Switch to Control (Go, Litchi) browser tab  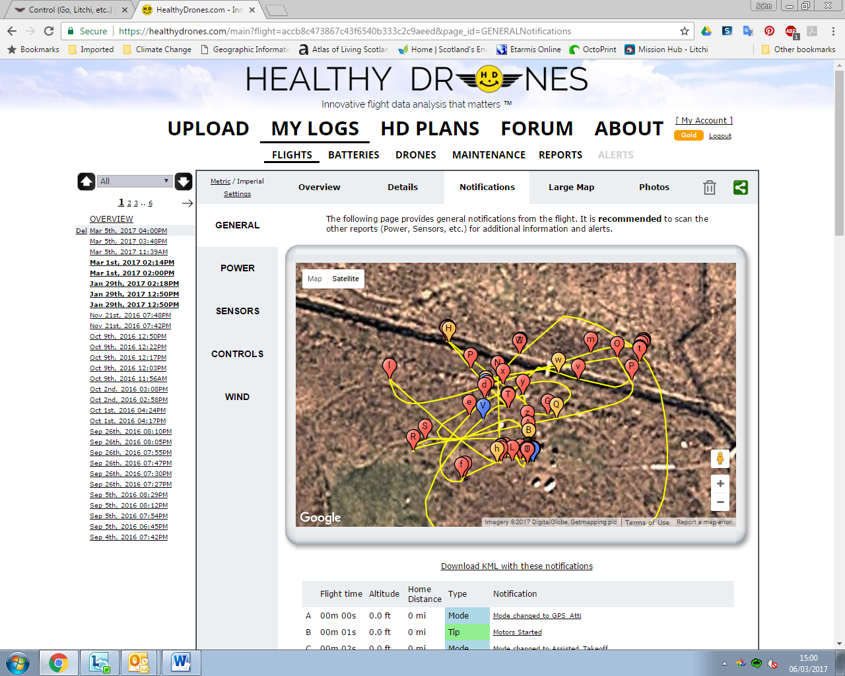click(70, 10)
